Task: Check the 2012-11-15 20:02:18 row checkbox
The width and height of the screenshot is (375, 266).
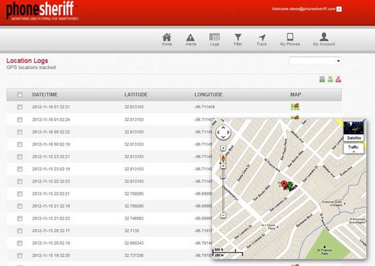Action: click(x=20, y=243)
